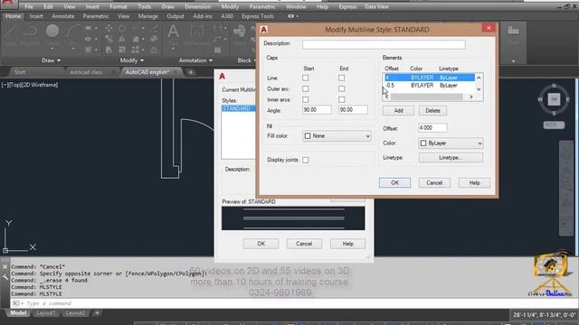Viewport: 579px width, 325px height.
Task: Select the Copy tool in Modify panel
Action: tap(109, 39)
